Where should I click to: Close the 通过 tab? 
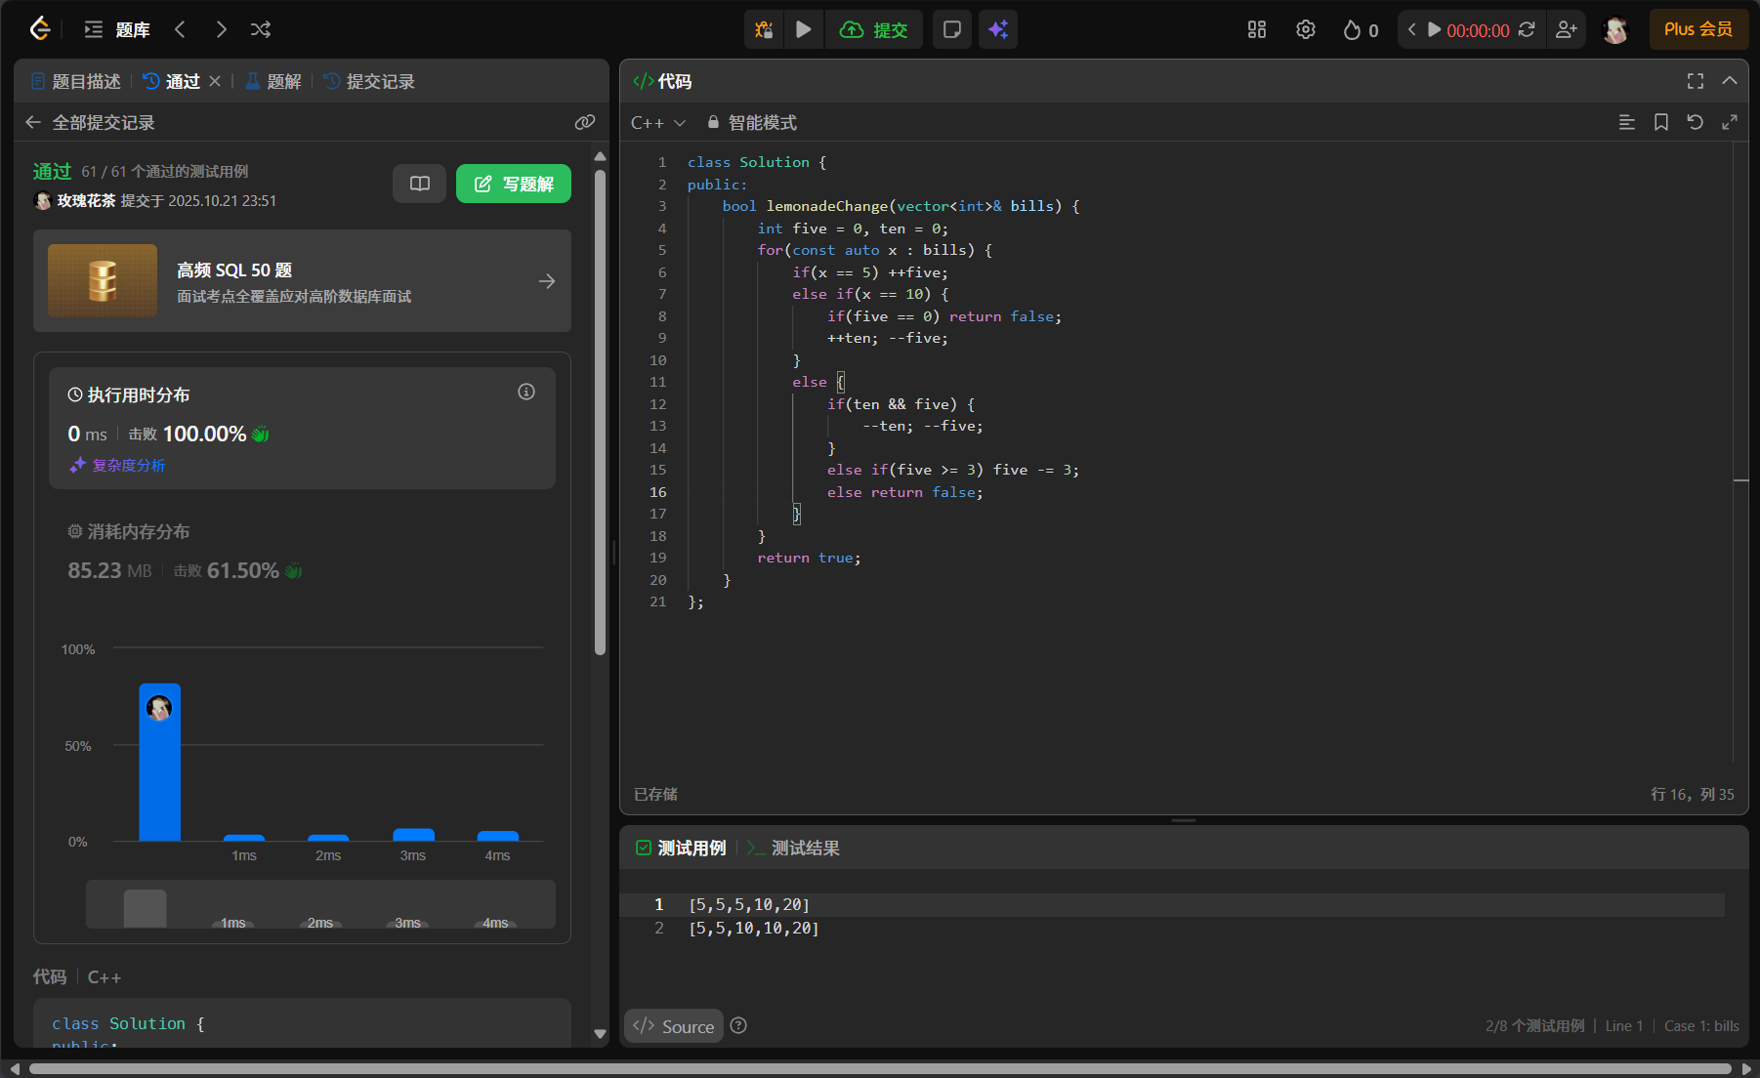[x=215, y=81]
